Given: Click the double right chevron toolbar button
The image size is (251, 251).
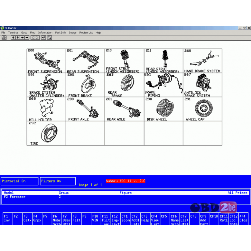Looking at the screenshot, I should 37,38.
